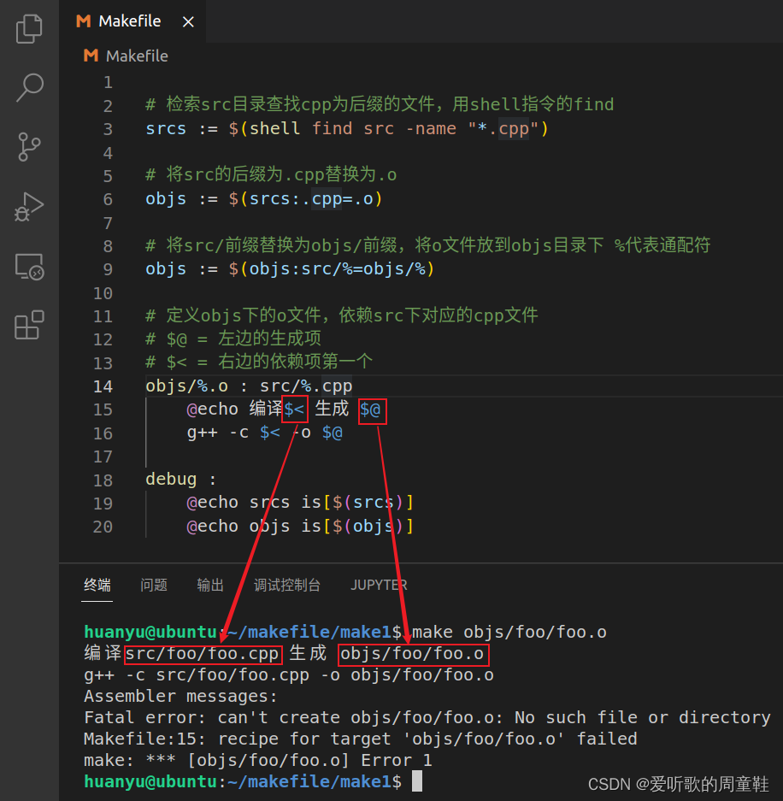Open the Remote Explorer view
The image size is (783, 801).
(29, 267)
